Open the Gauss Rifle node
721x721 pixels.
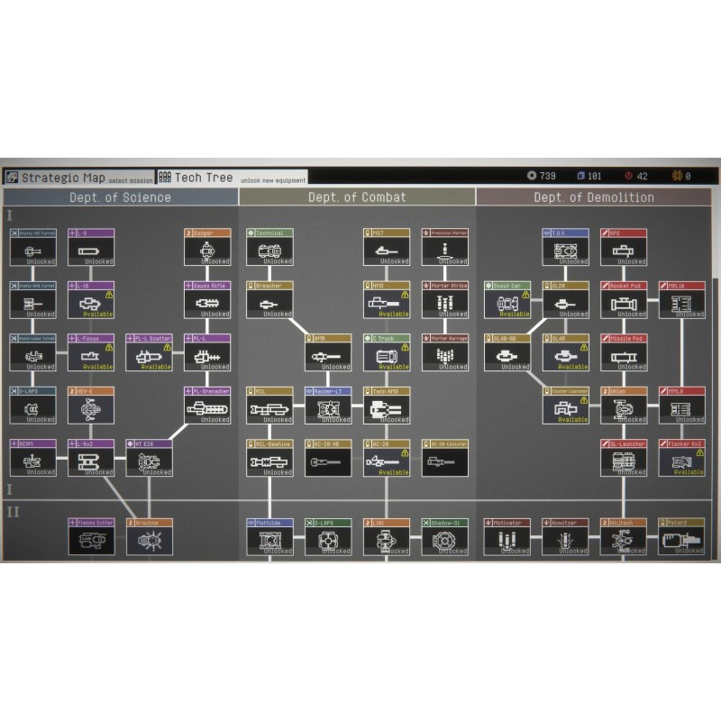207,300
